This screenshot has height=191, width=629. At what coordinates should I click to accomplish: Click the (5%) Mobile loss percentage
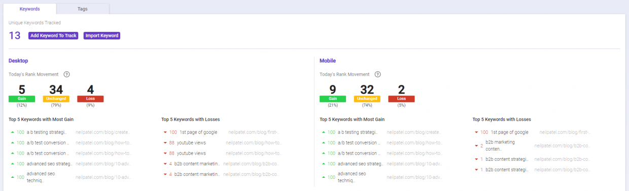tap(401, 106)
